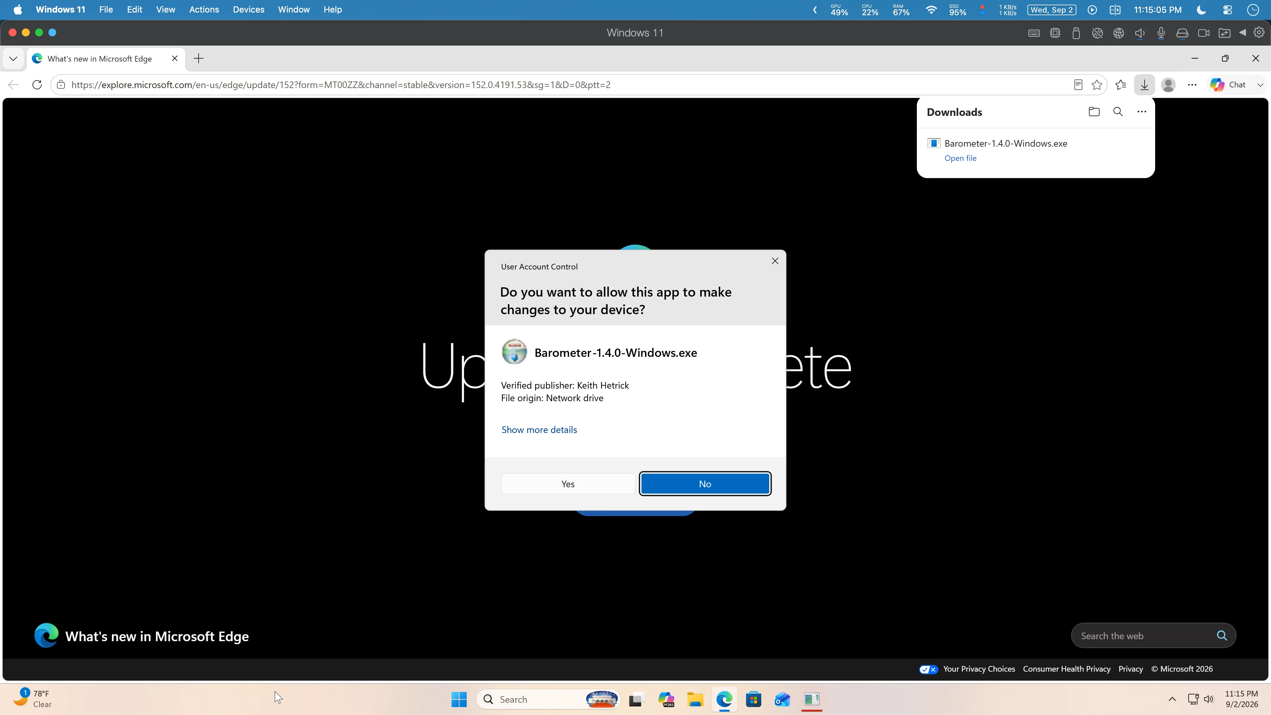The width and height of the screenshot is (1271, 715).
Task: Enter immersive reader view icon
Action: tap(1078, 85)
